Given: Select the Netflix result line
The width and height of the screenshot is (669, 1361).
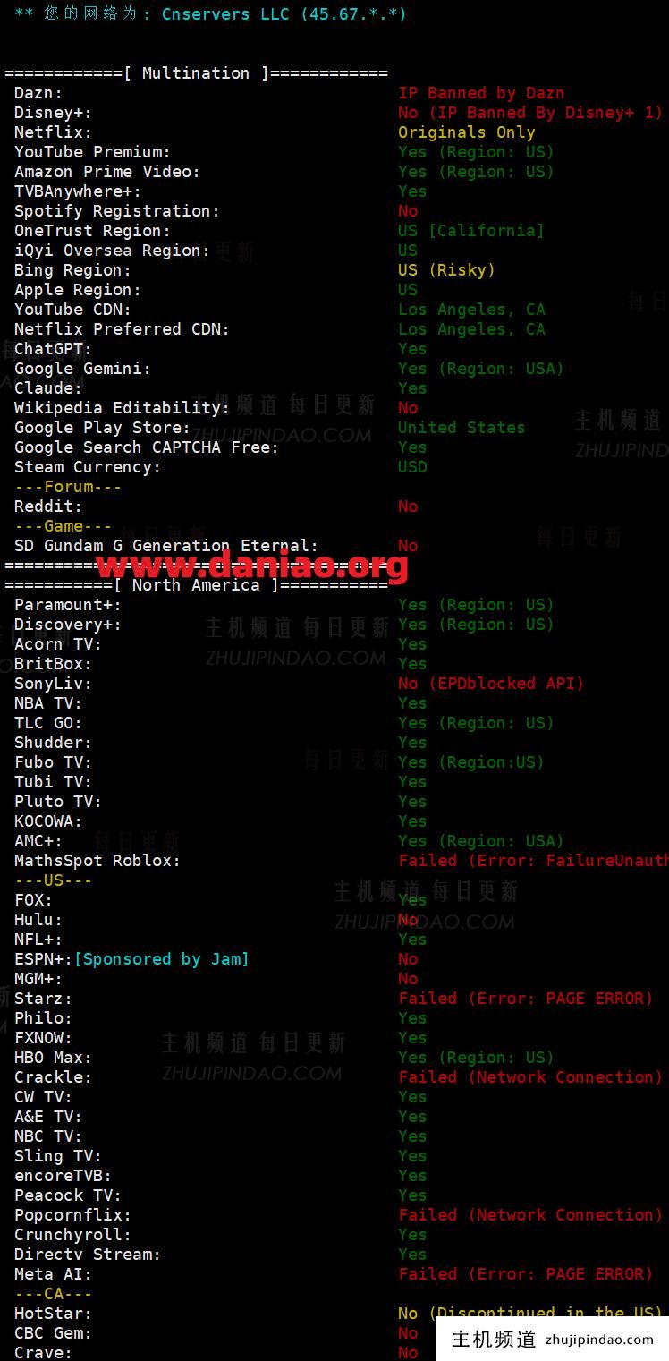Looking at the screenshot, I should pyautogui.click(x=467, y=132).
